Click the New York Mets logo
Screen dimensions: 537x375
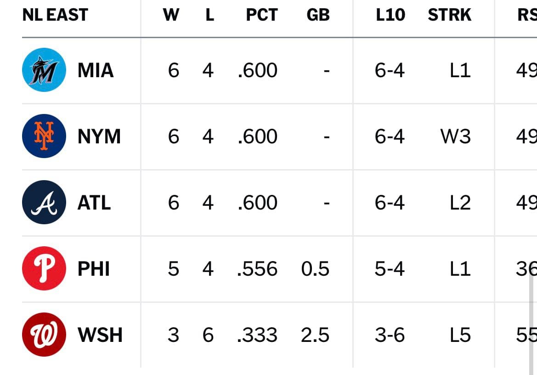[44, 136]
